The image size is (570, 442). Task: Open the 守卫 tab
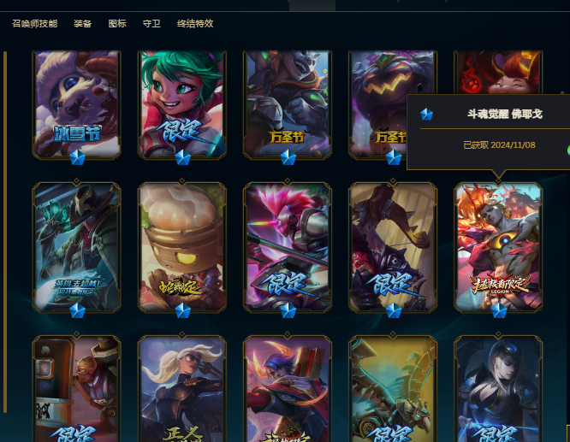151,24
